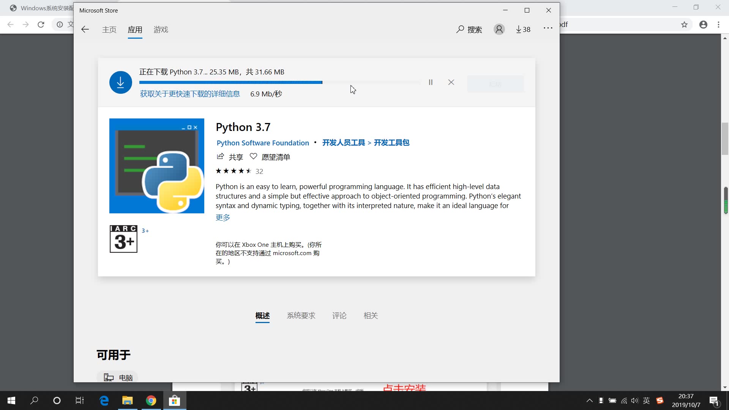The image size is (729, 410).
Task: Click the browser tab titled Windows系统安装
Action: (42, 8)
